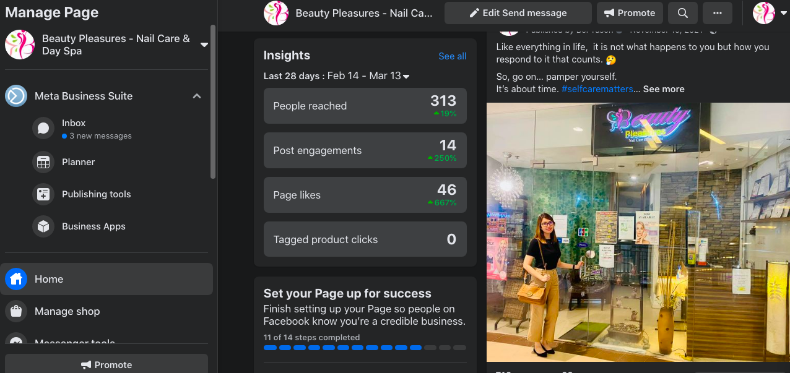Image resolution: width=790 pixels, height=373 pixels.
Task: Click the Inbox chat bubble icon
Action: point(43,129)
